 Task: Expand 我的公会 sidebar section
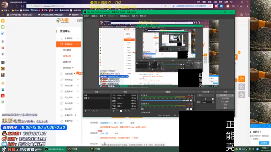69,85
